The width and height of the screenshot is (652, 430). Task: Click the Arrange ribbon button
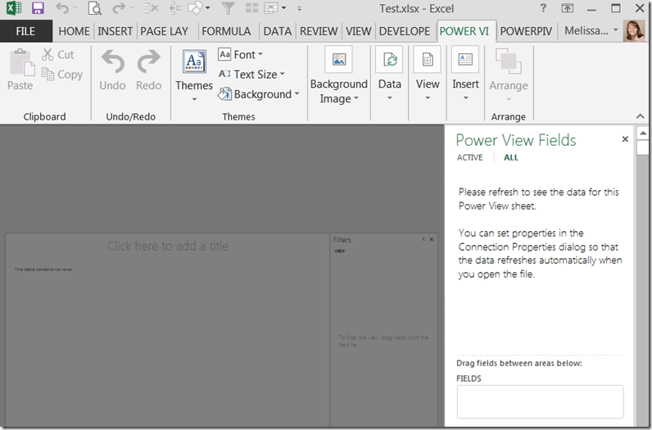pos(509,75)
